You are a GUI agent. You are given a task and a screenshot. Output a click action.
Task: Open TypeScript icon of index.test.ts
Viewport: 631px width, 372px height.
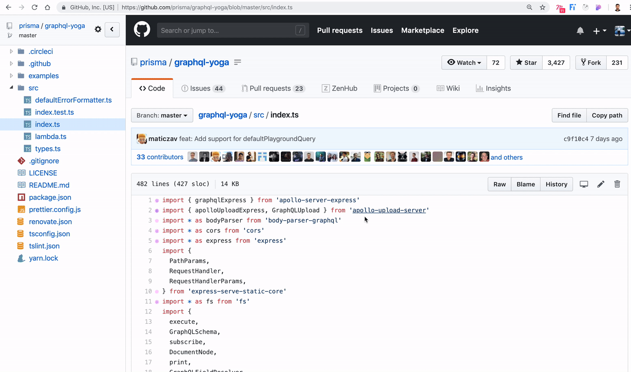pyautogui.click(x=27, y=112)
